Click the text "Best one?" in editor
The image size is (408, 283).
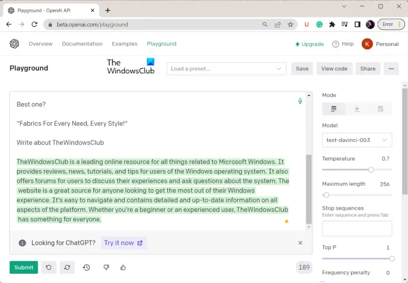(x=31, y=104)
